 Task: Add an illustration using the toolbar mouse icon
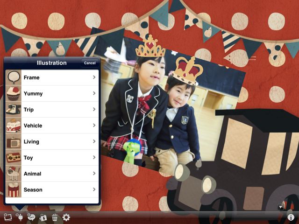point(19,217)
